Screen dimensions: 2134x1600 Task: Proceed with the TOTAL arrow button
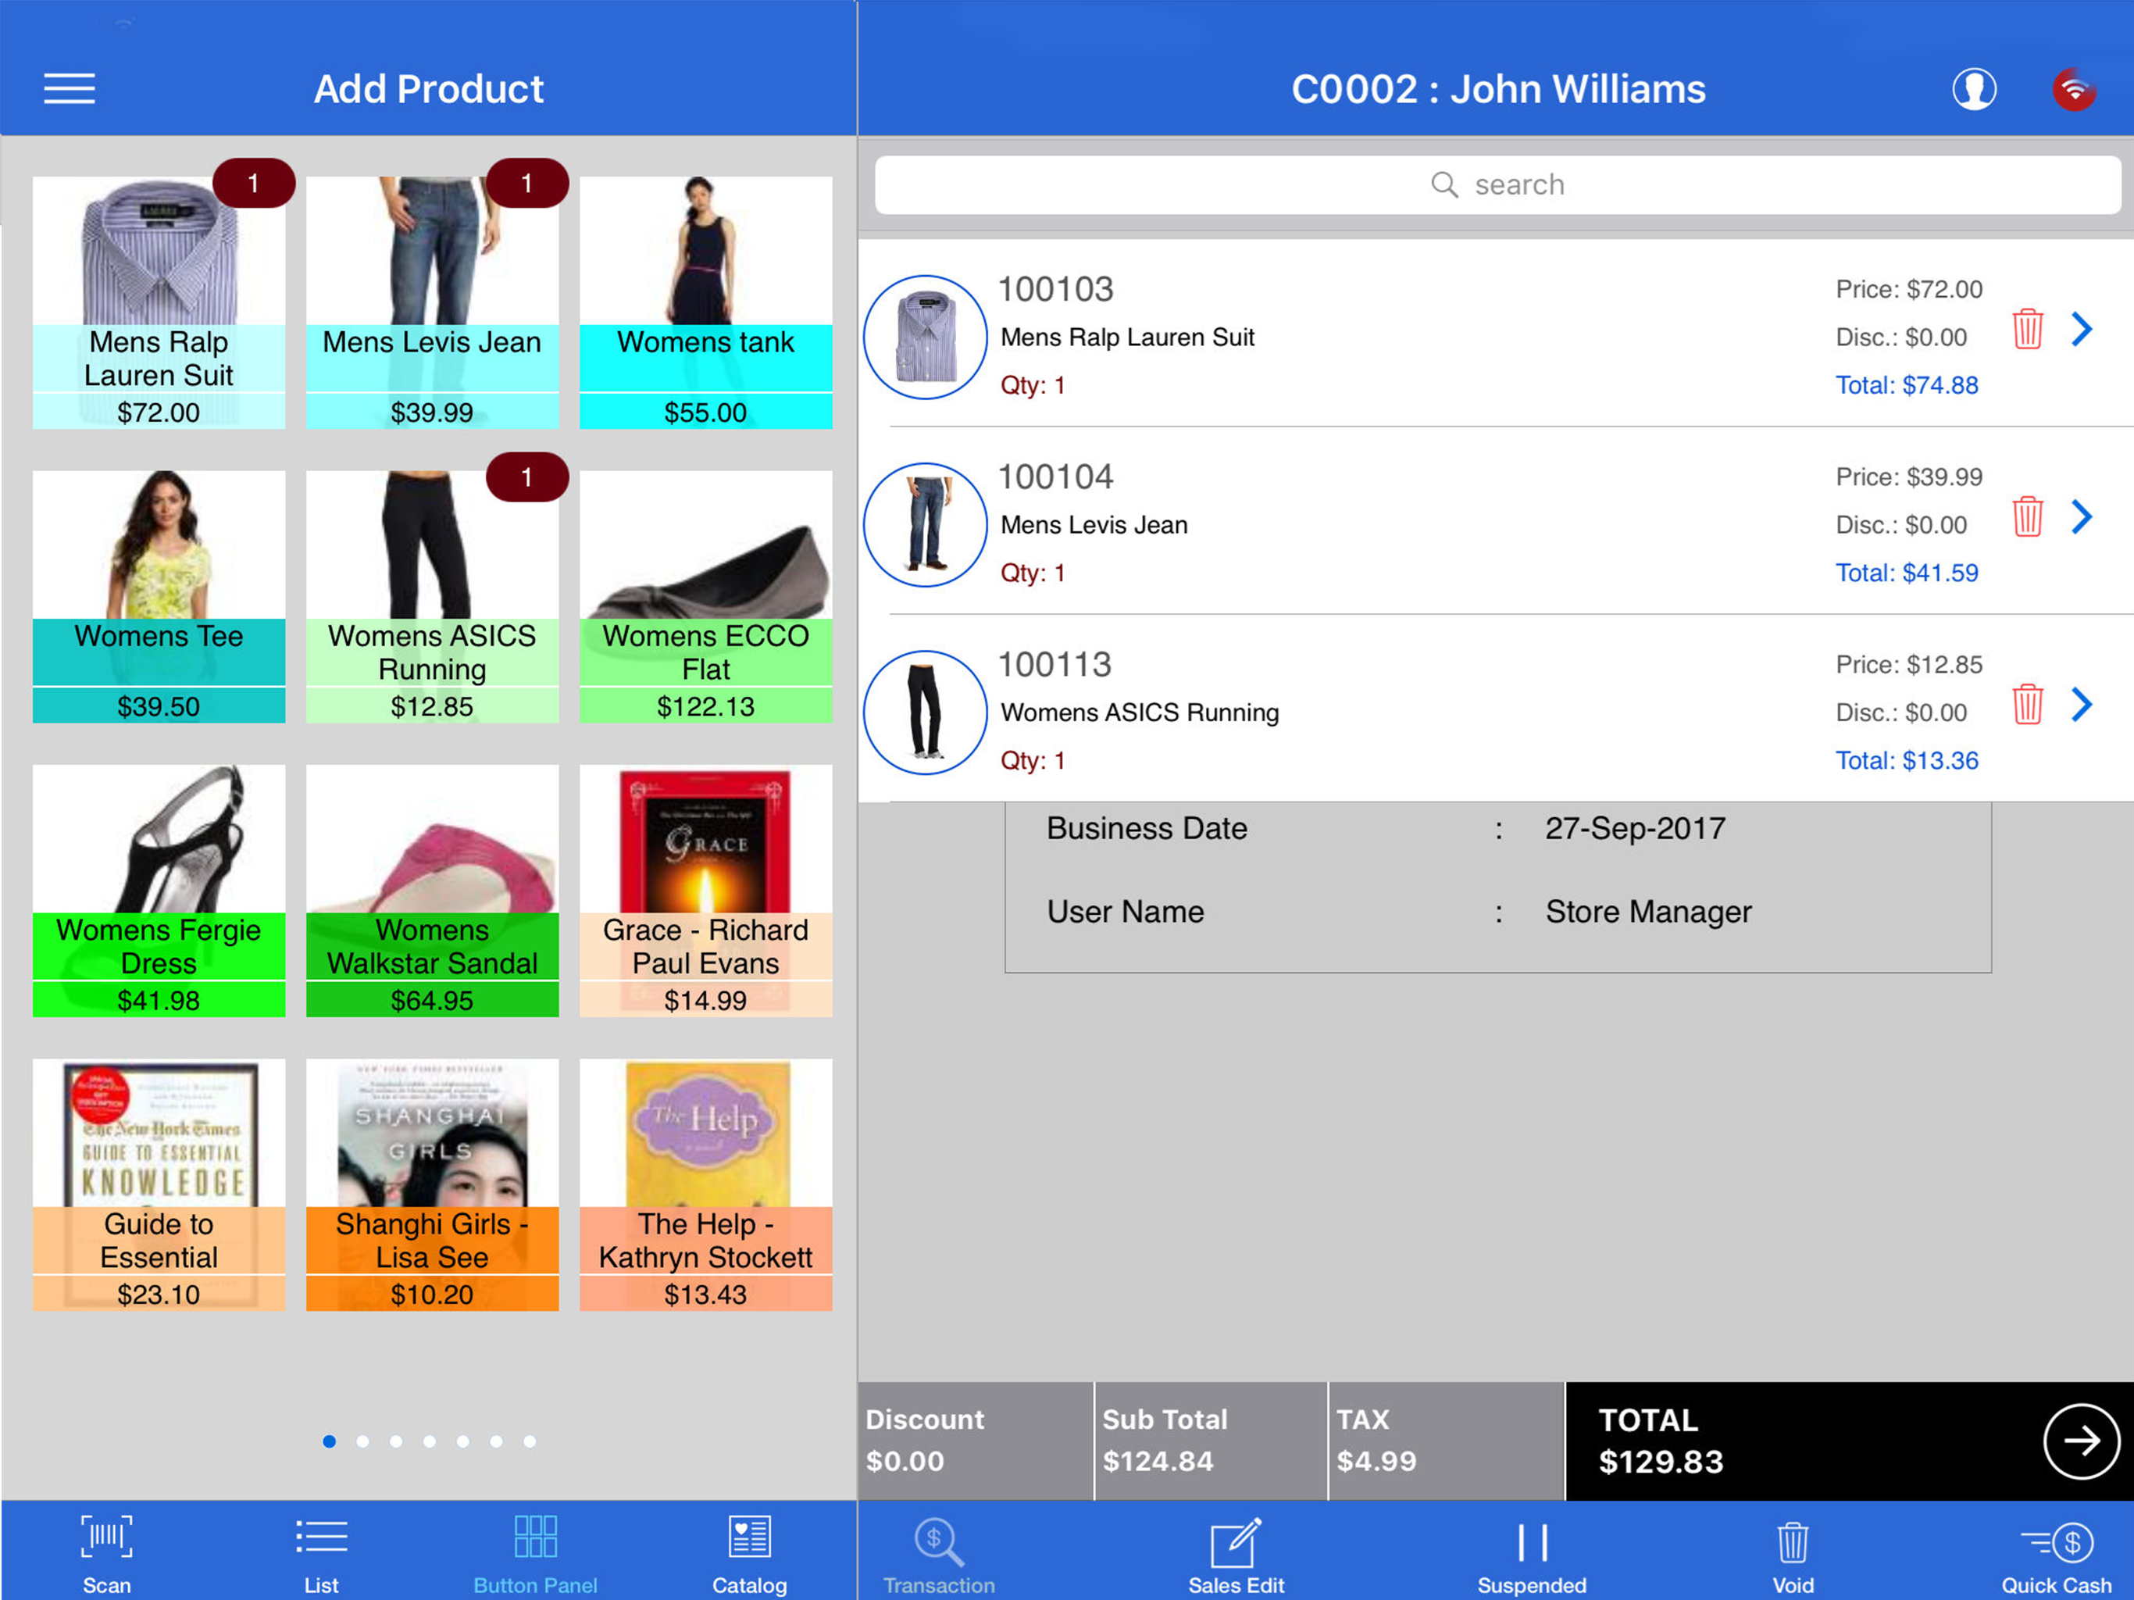[2080, 1441]
